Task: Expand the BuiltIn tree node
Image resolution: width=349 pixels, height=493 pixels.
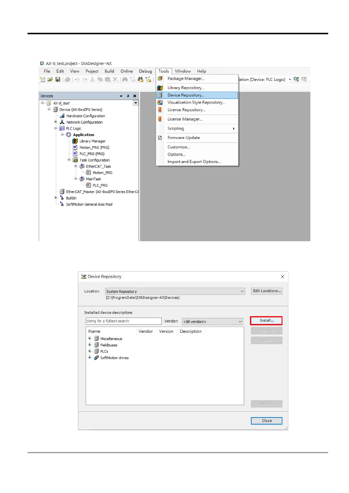Action: point(55,198)
